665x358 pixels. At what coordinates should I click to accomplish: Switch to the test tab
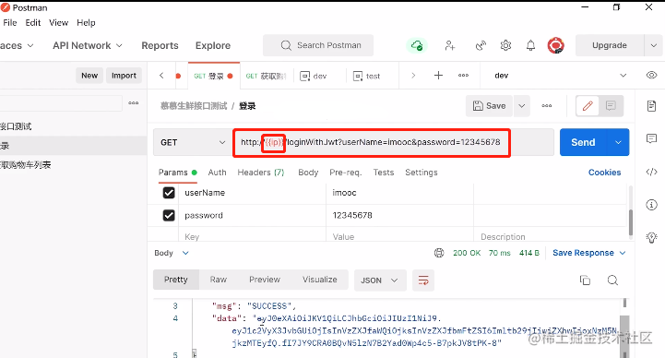pos(373,76)
